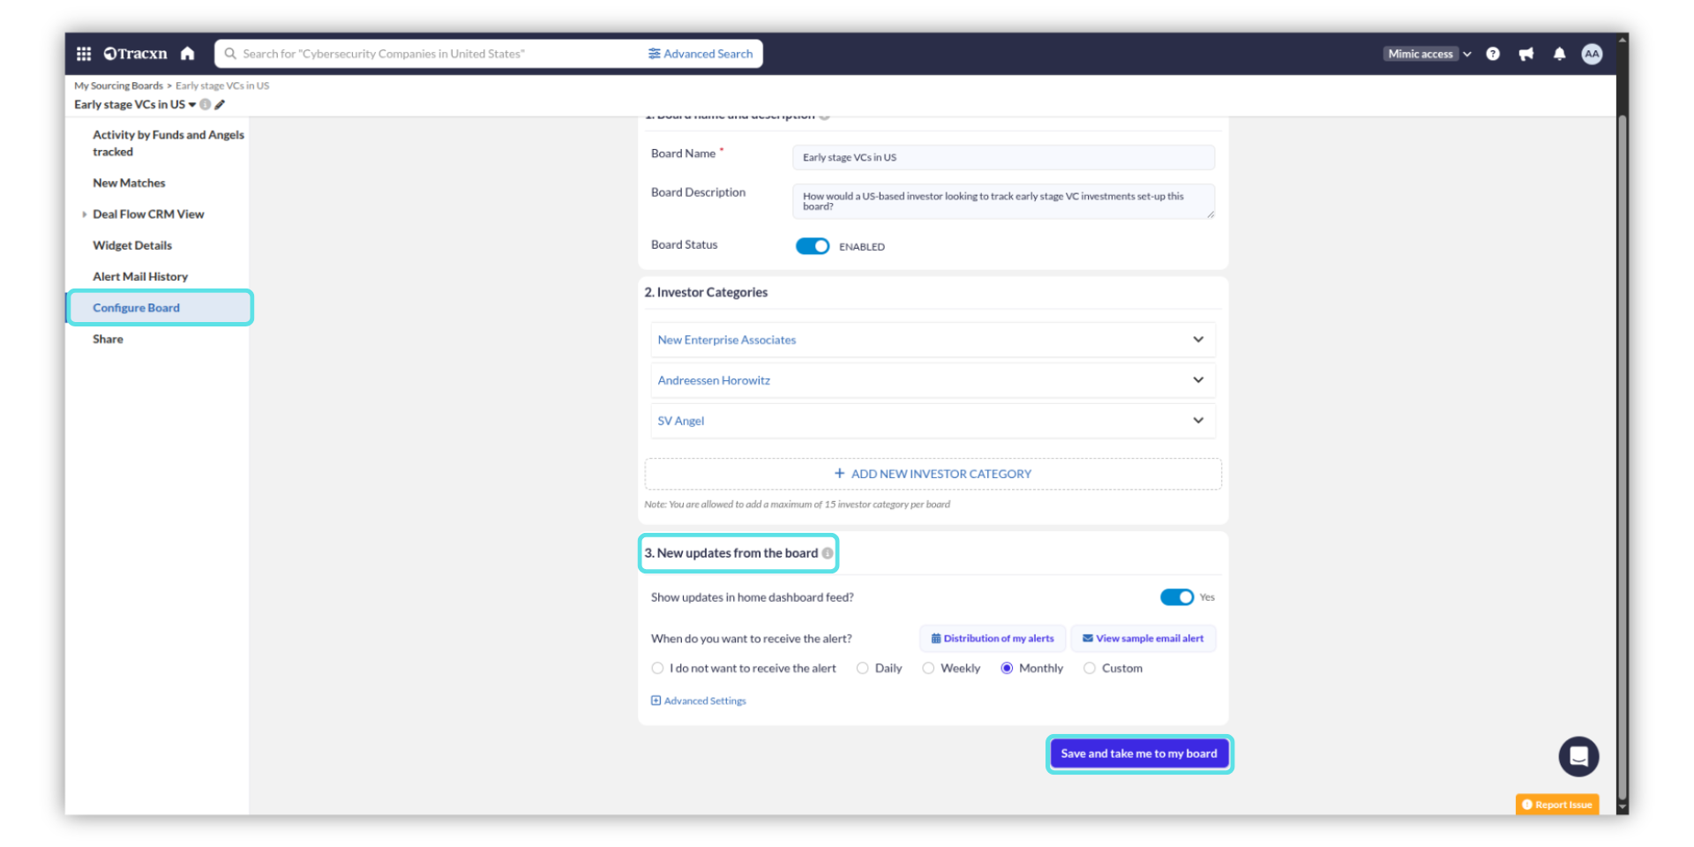Click Add New Investor Category
The height and width of the screenshot is (847, 1694).
933,474
